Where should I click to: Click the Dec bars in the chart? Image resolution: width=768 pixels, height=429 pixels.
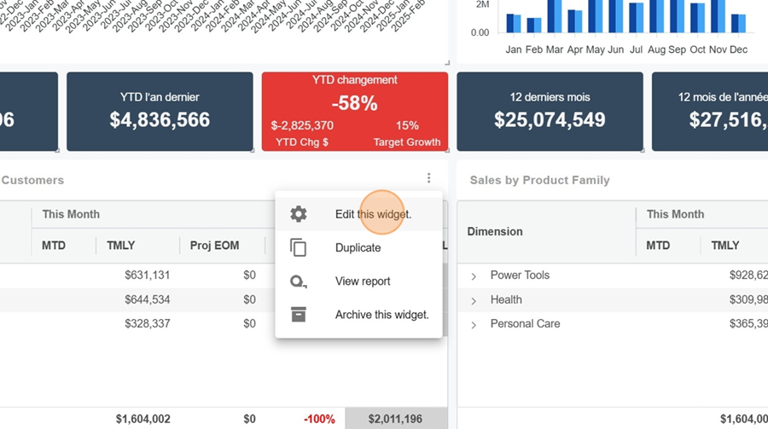(x=738, y=24)
